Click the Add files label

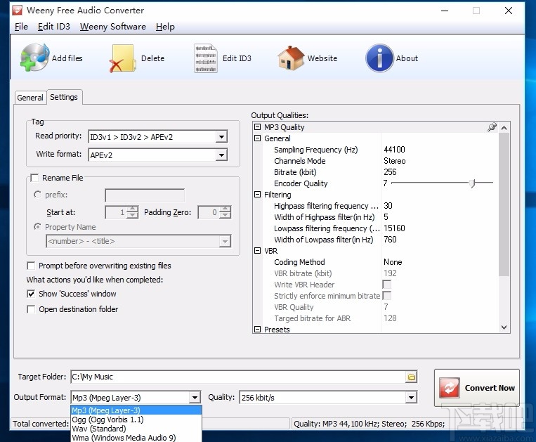coord(67,58)
